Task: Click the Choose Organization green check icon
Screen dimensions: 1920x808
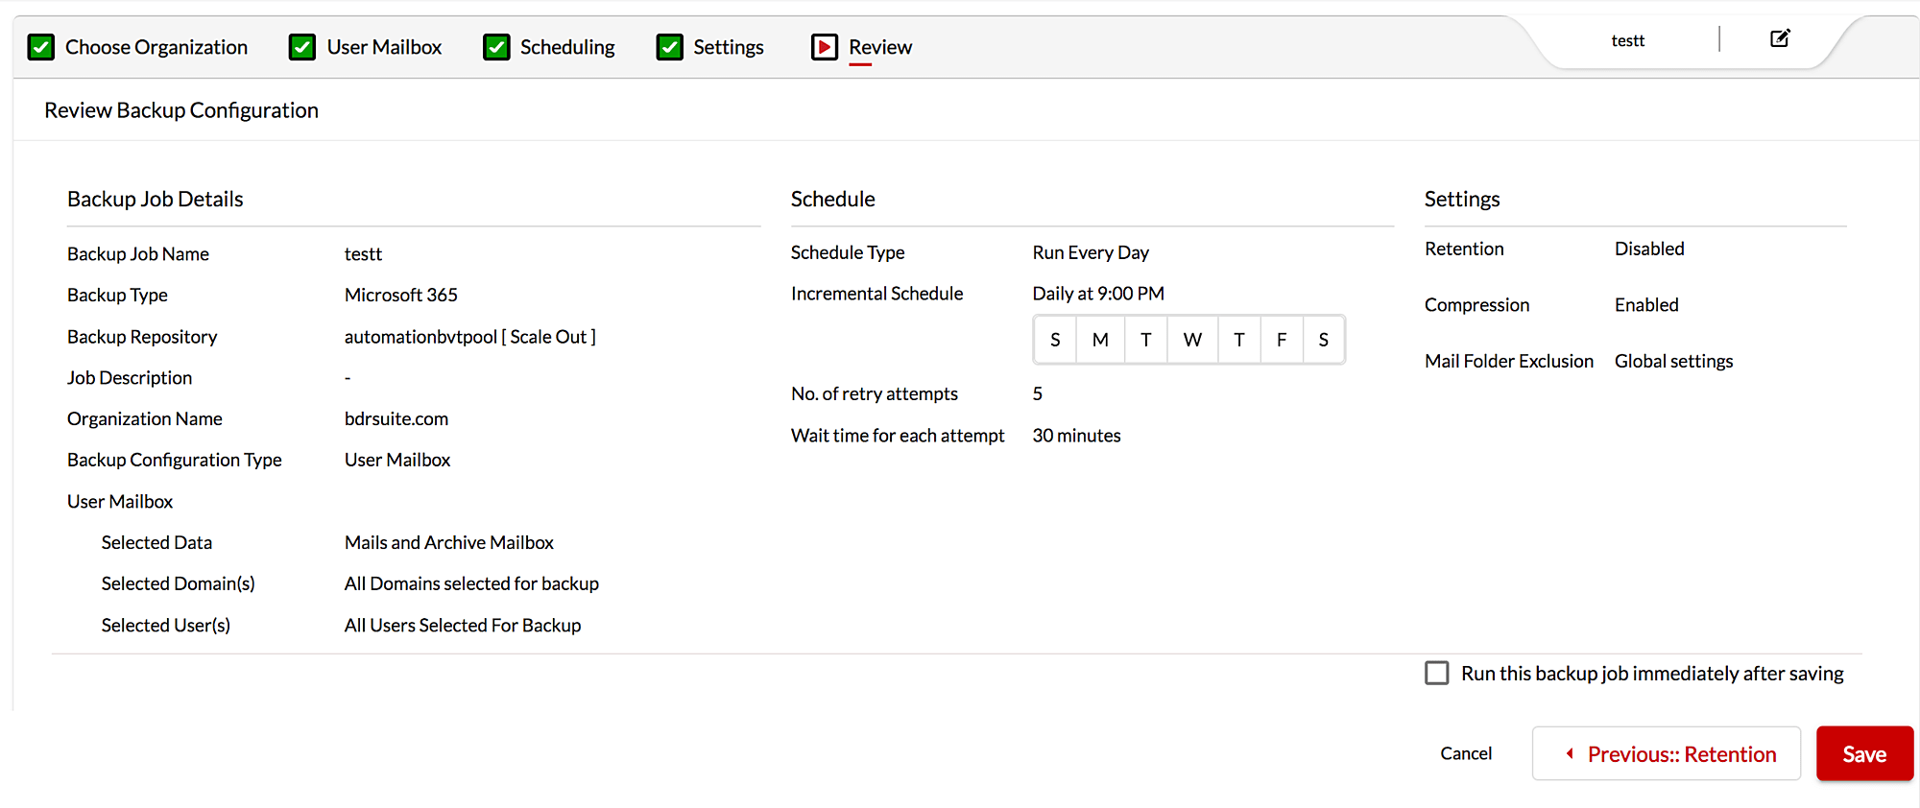Action: (41, 47)
